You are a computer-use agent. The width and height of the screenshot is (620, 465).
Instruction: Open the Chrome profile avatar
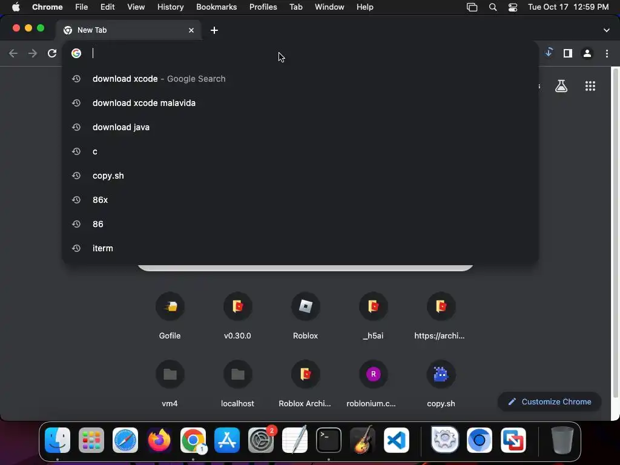point(587,53)
